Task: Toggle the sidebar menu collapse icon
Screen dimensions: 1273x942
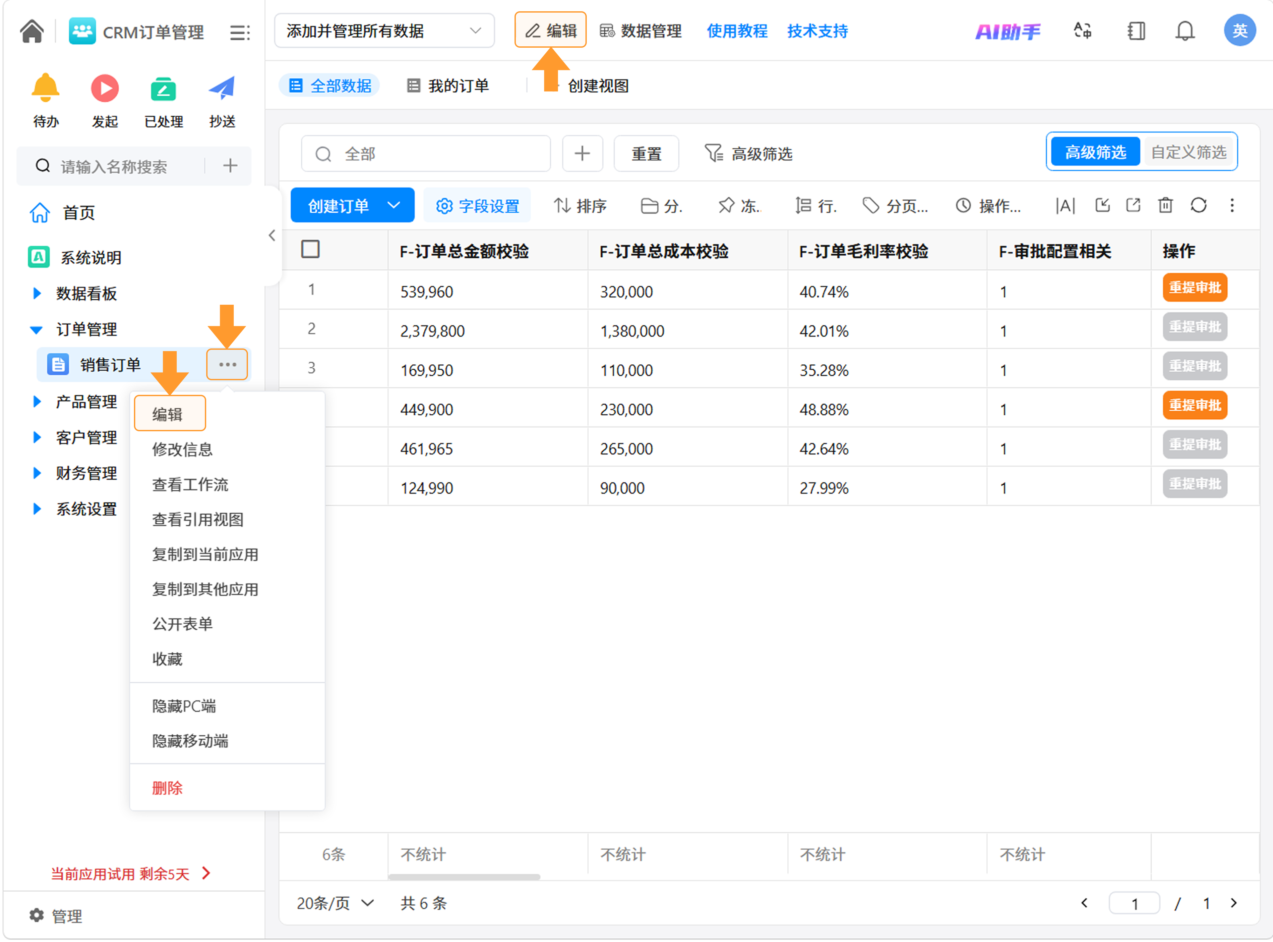Action: coord(240,32)
